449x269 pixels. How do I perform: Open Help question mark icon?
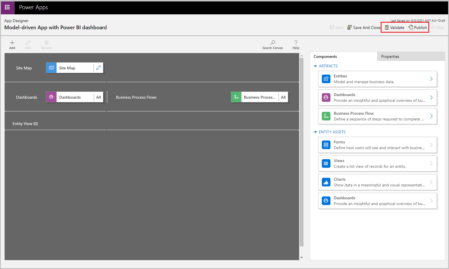(296, 43)
